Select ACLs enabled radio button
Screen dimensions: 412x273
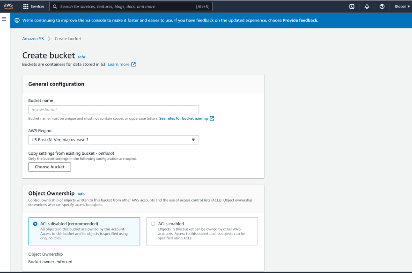point(153,224)
